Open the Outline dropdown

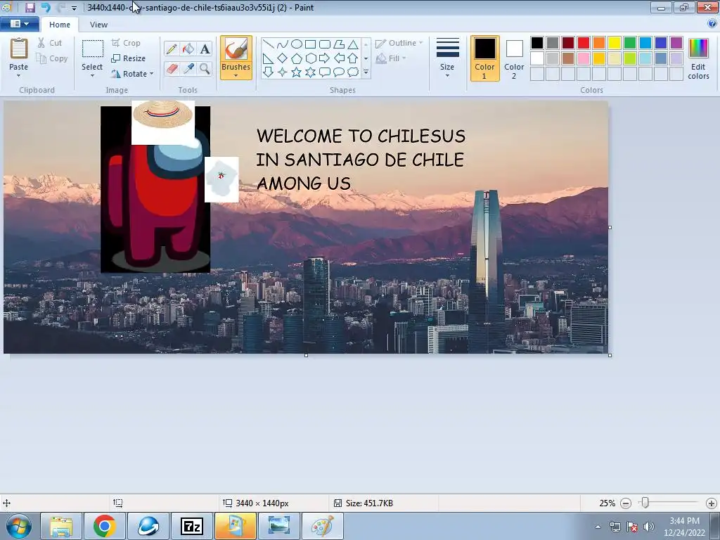pos(399,43)
